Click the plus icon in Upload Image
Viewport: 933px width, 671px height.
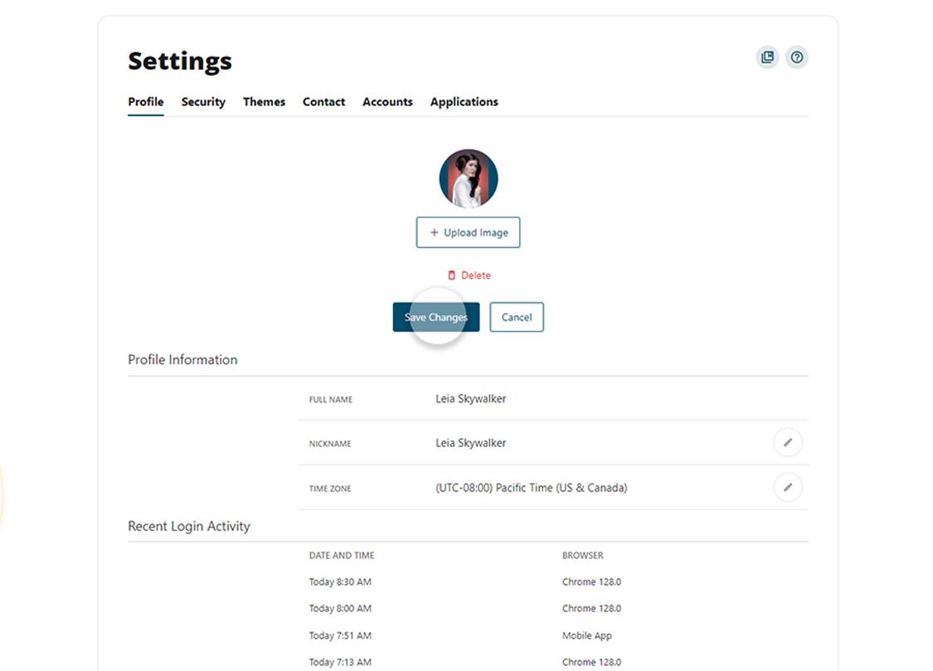(435, 232)
